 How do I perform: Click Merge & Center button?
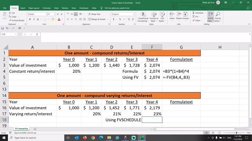tap(97, 19)
